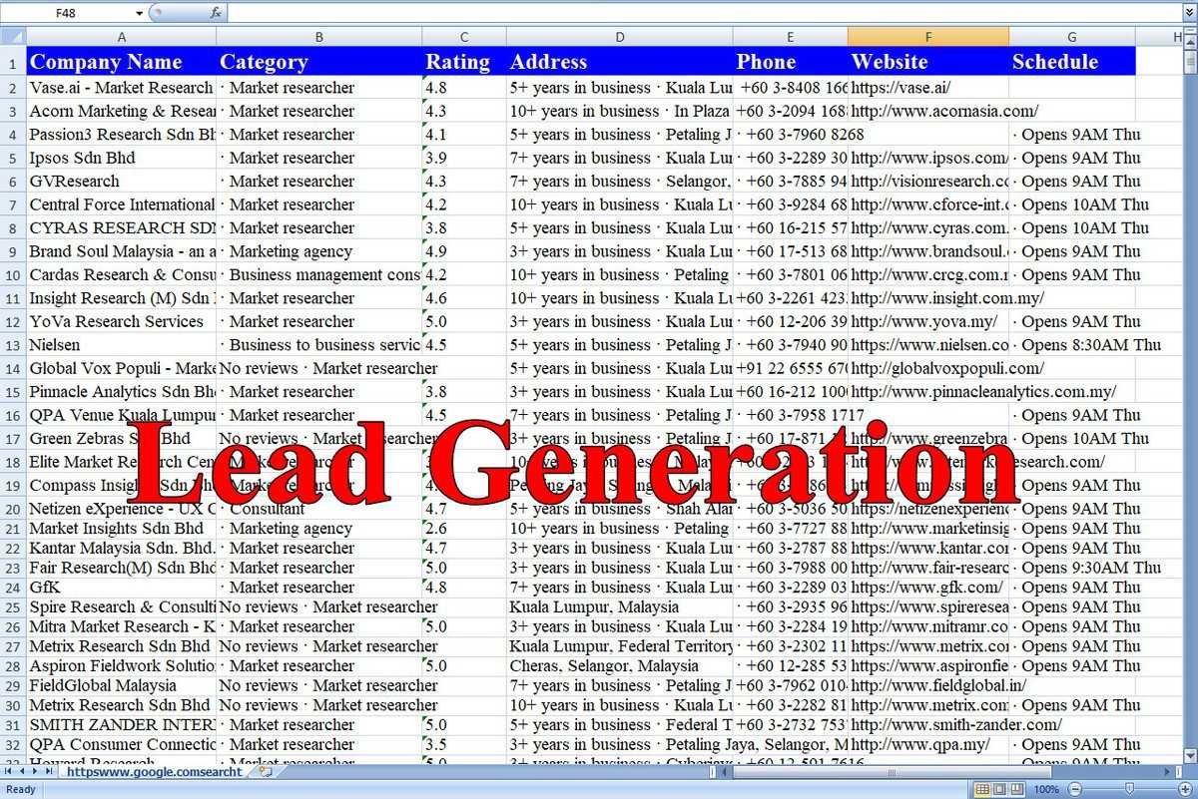Viewport: 1198px width, 799px height.
Task: Switch to Page Layout view
Action: [x=998, y=788]
